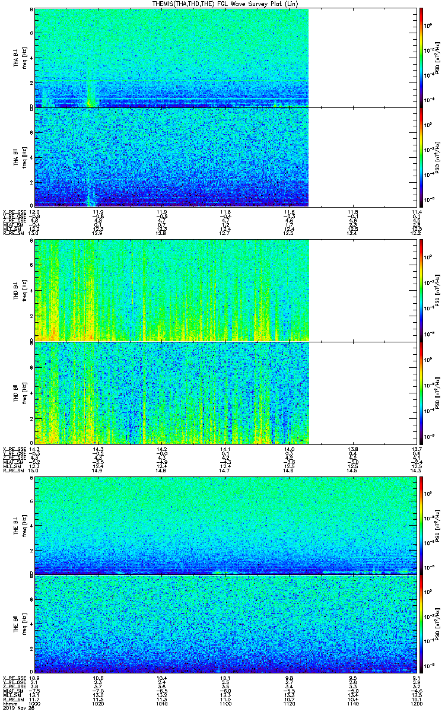445x712 pixels.
Task: Select the THE B-perpendicular spectrogram panel
Action: [225, 525]
